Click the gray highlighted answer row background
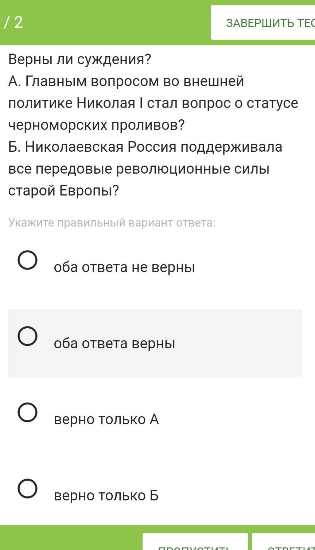The height and width of the screenshot is (550, 315). [237, 344]
